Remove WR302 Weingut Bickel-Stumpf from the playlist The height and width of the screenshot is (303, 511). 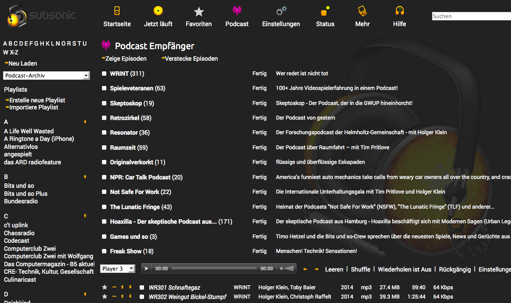point(114,296)
